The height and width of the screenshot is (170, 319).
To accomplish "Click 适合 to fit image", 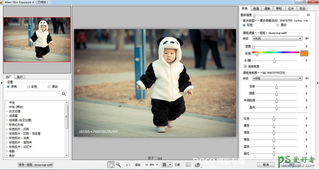I will point(137,165).
